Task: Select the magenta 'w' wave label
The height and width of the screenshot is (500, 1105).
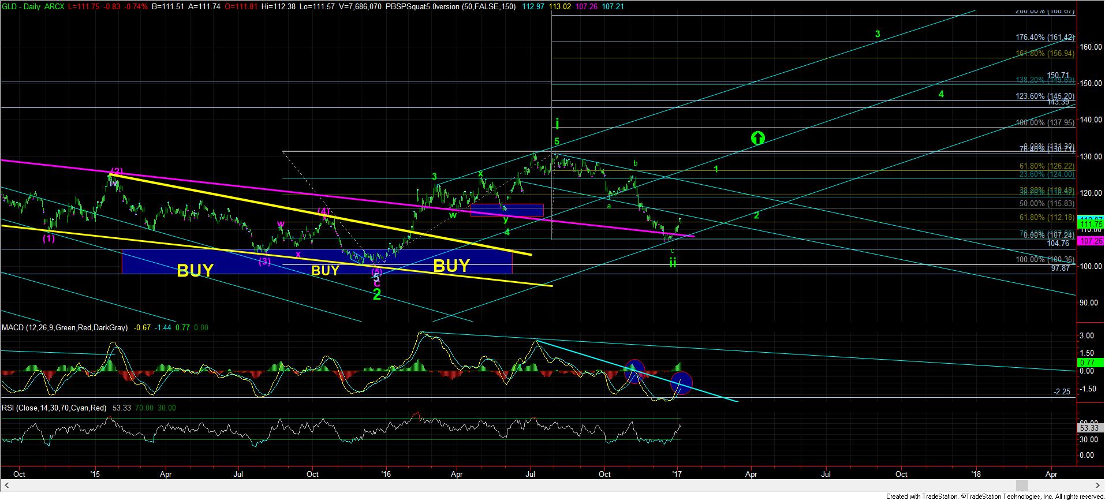Action: tap(281, 224)
